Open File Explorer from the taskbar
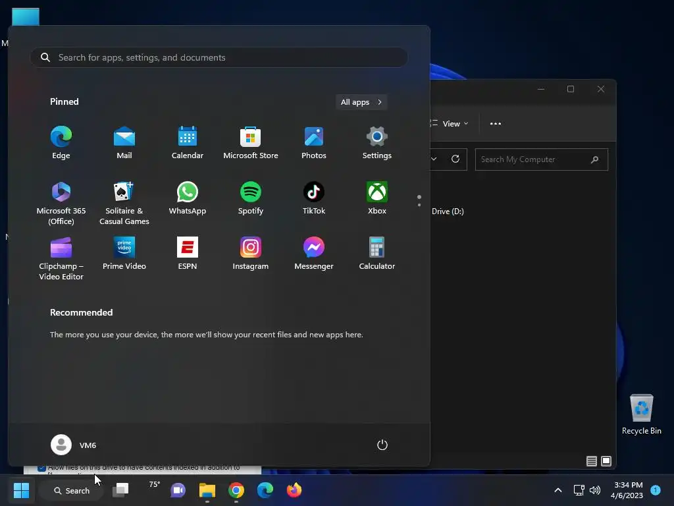 coord(207,490)
